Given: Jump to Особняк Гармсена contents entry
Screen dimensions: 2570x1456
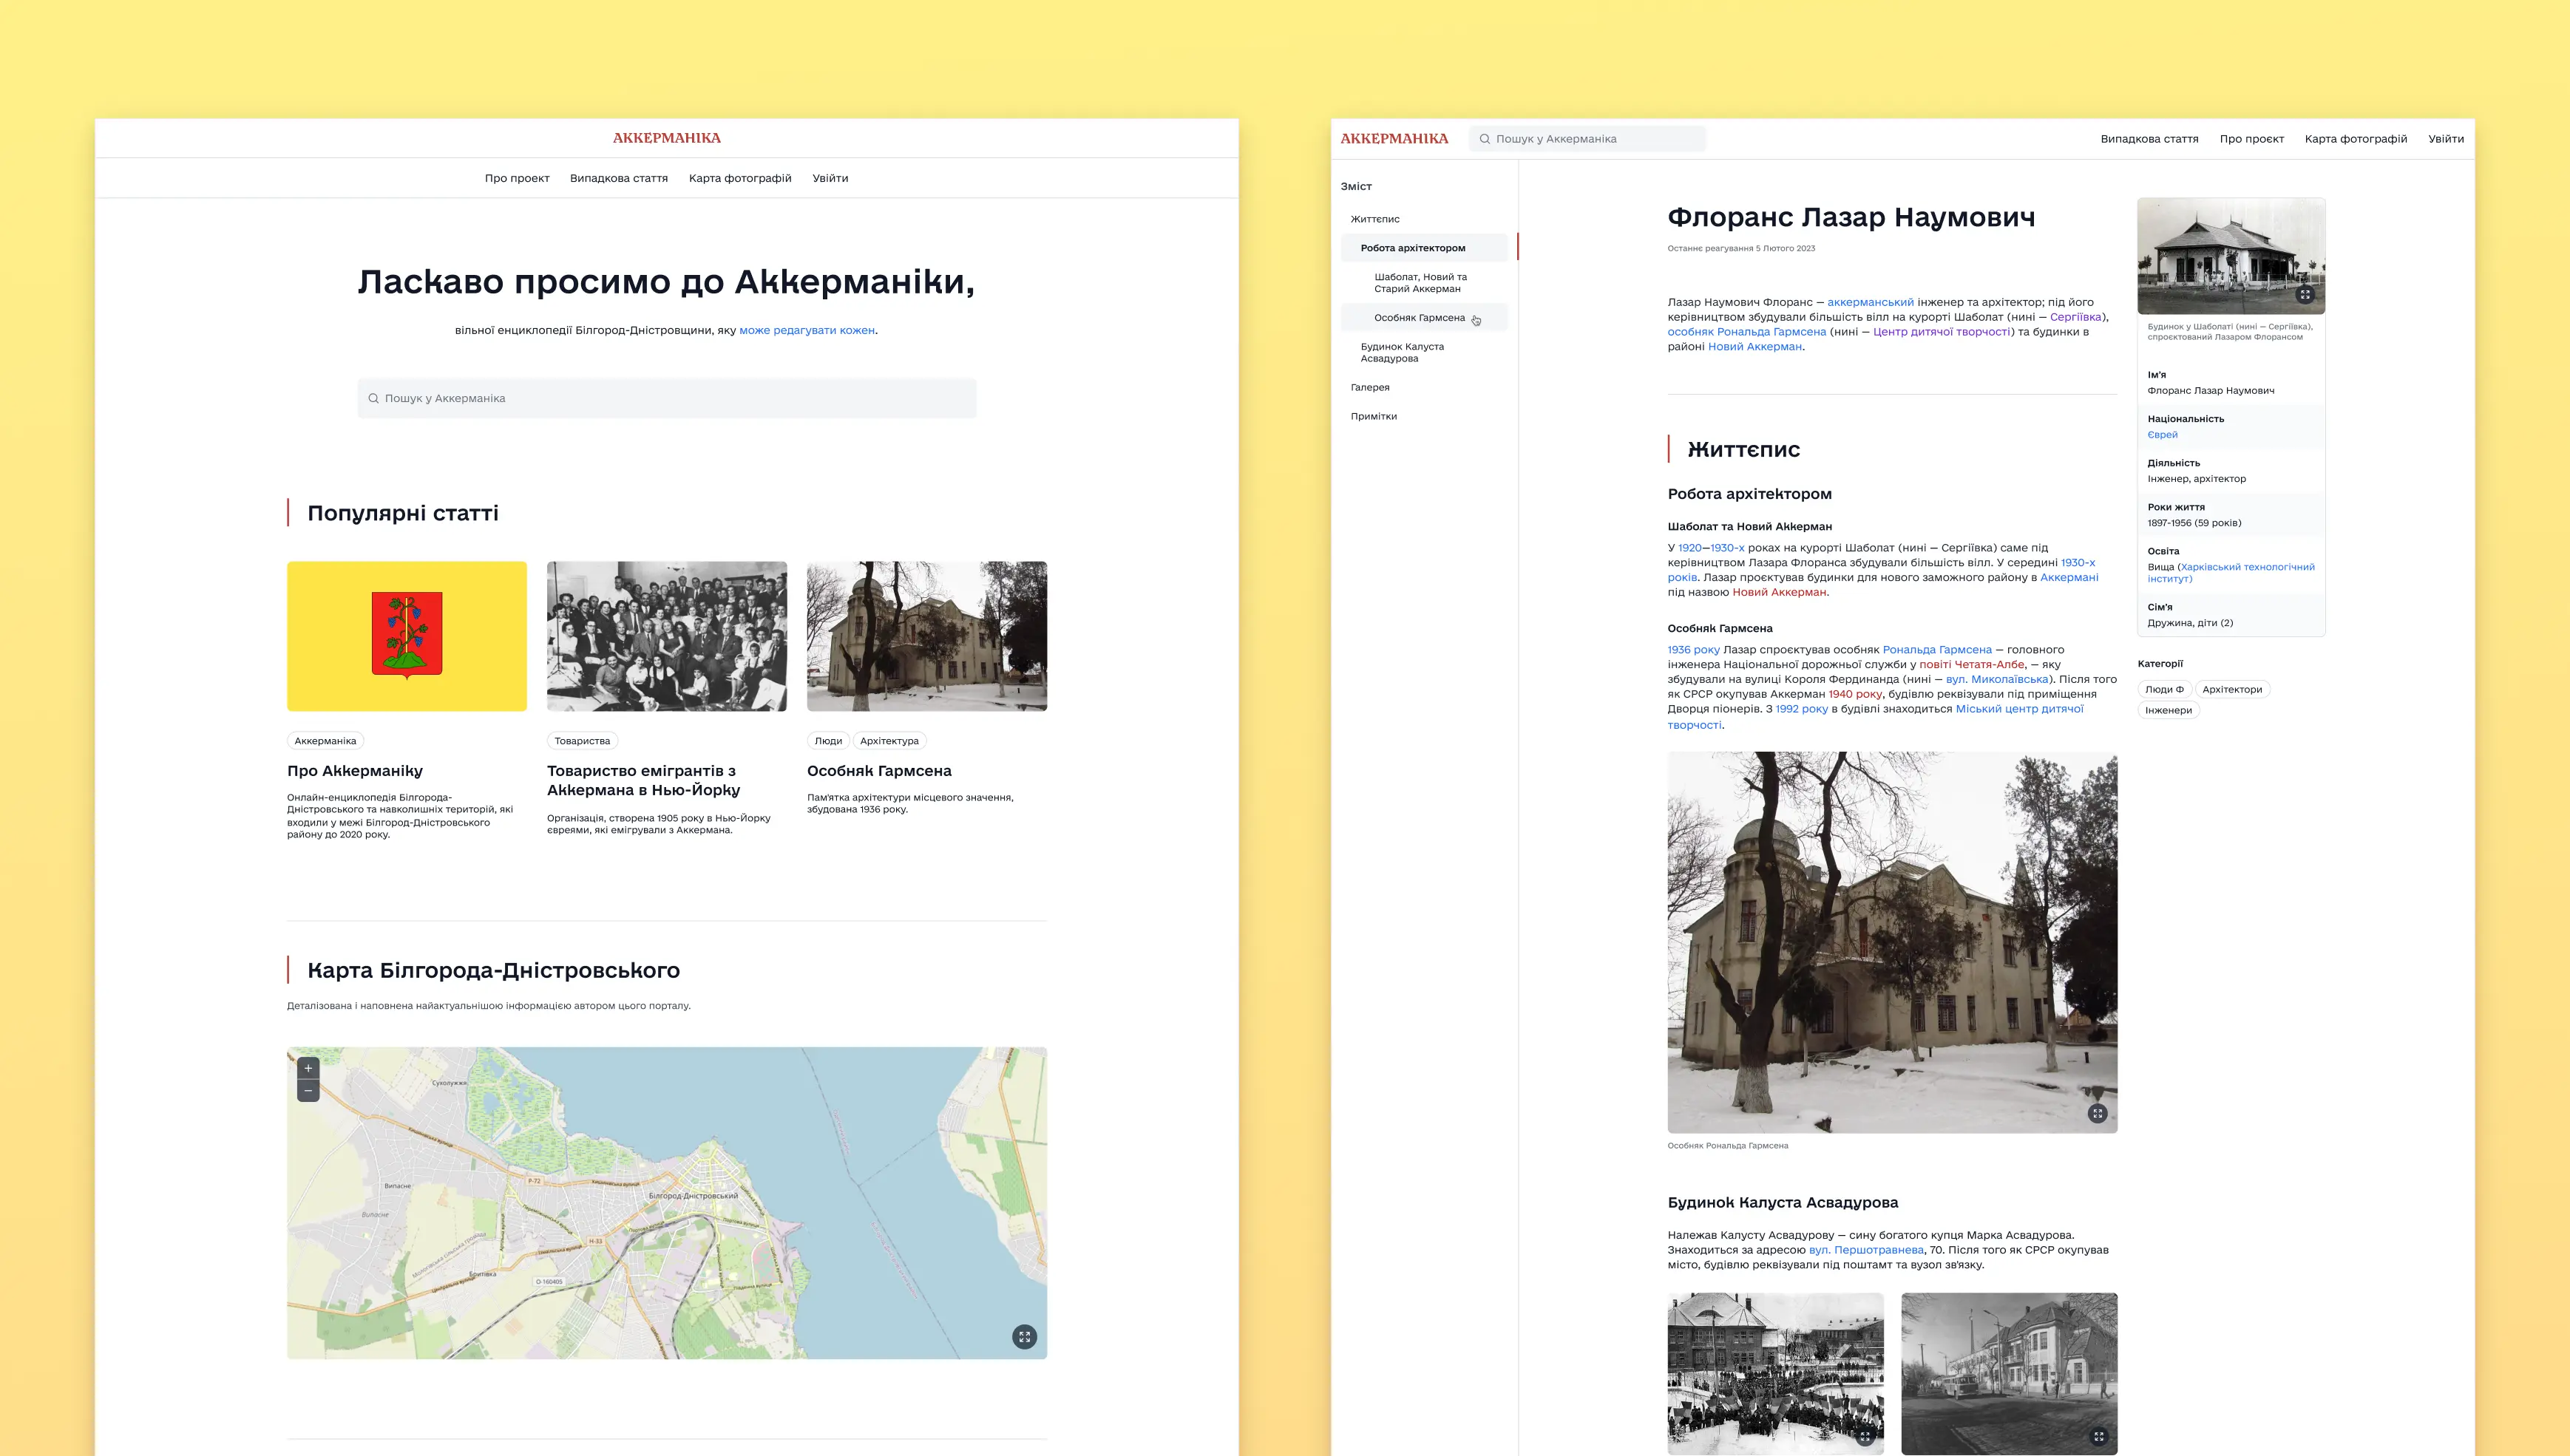Looking at the screenshot, I should coord(1419,318).
